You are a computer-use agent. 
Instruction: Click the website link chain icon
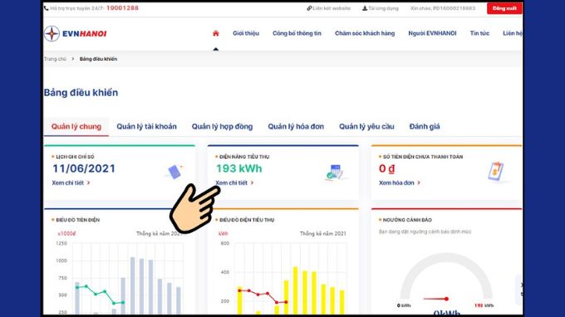pos(309,8)
